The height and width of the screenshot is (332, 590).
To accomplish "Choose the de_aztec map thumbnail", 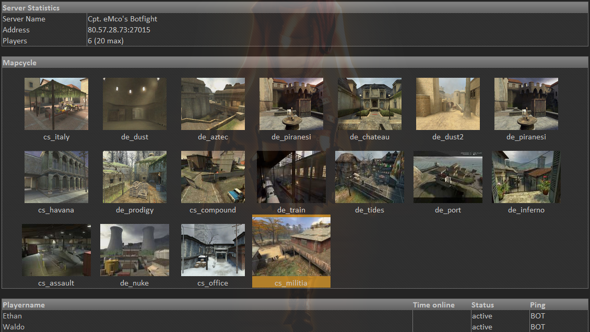I will click(x=213, y=104).
